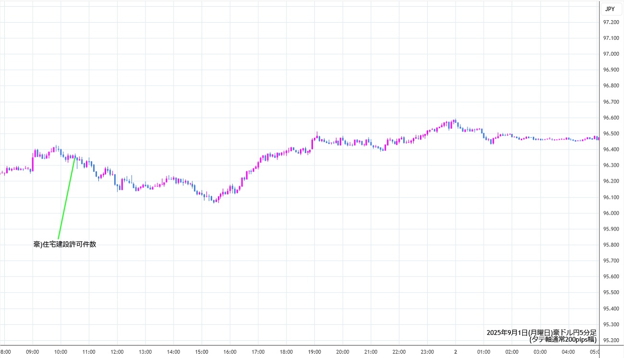The width and height of the screenshot is (624, 358).
Task: Click the 22:00 time axis label
Action: tap(399, 352)
